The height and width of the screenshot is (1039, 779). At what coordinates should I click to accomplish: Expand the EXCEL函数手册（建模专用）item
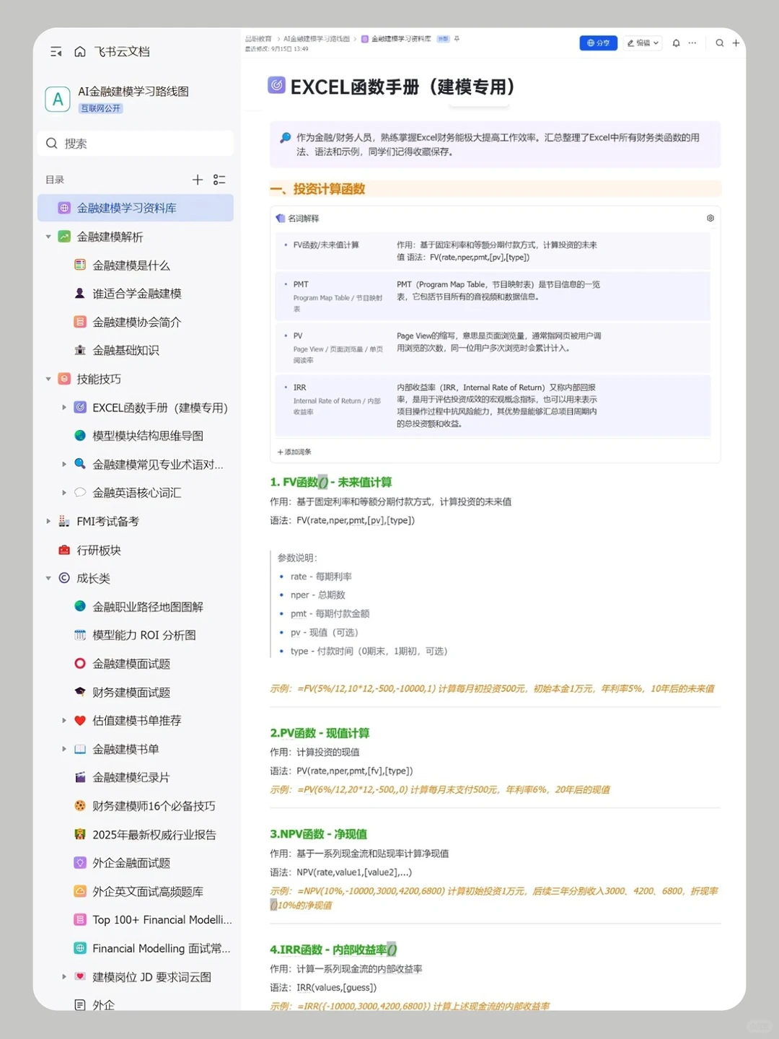(64, 407)
